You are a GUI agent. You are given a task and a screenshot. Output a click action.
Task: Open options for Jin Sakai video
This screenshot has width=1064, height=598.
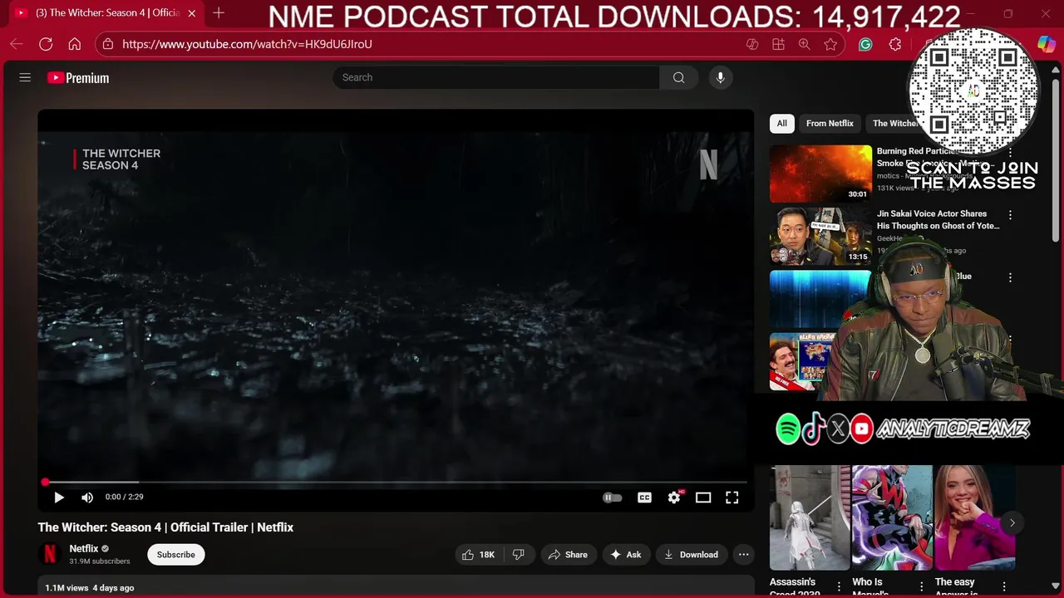point(1010,215)
